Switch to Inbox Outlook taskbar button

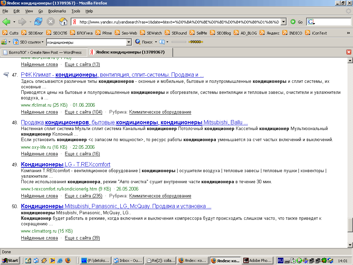(128, 261)
